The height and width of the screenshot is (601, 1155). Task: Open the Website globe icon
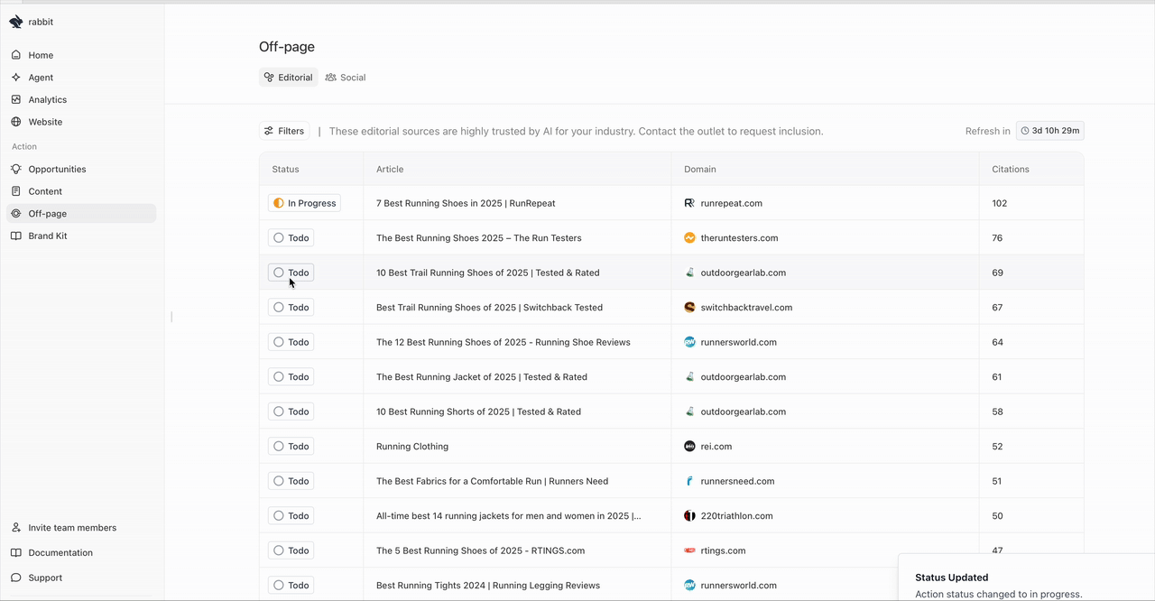click(x=16, y=122)
